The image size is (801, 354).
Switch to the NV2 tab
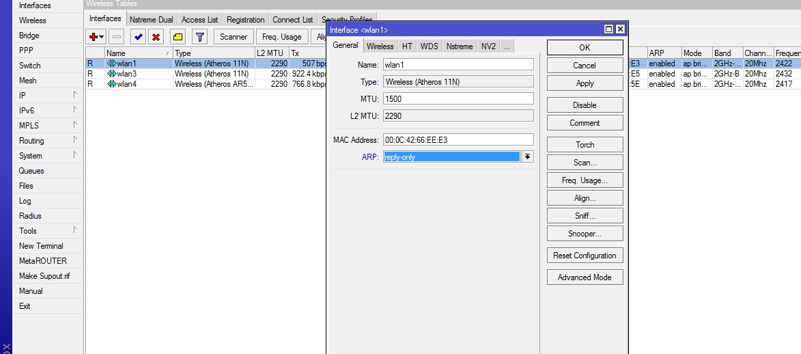(488, 46)
